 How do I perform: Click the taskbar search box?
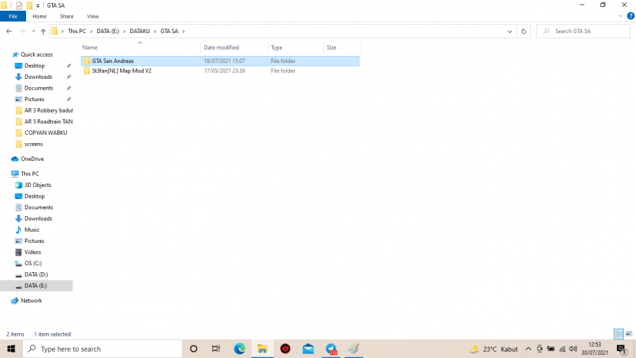point(102,348)
